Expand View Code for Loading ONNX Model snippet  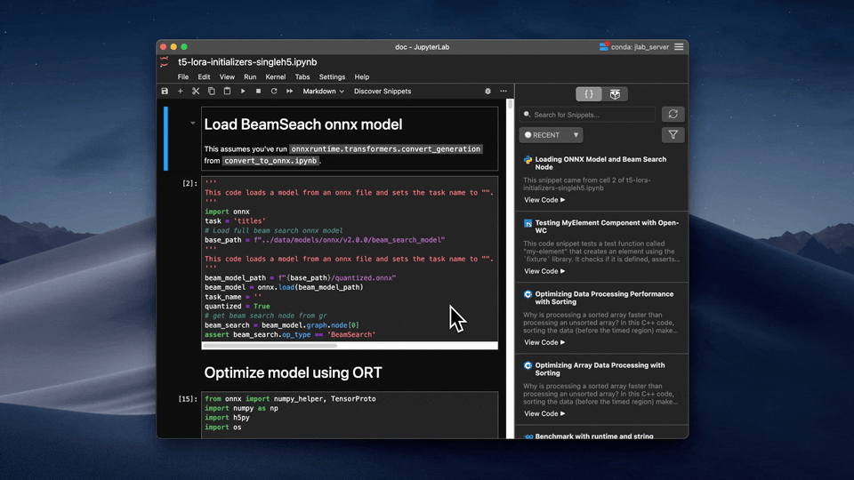point(544,200)
